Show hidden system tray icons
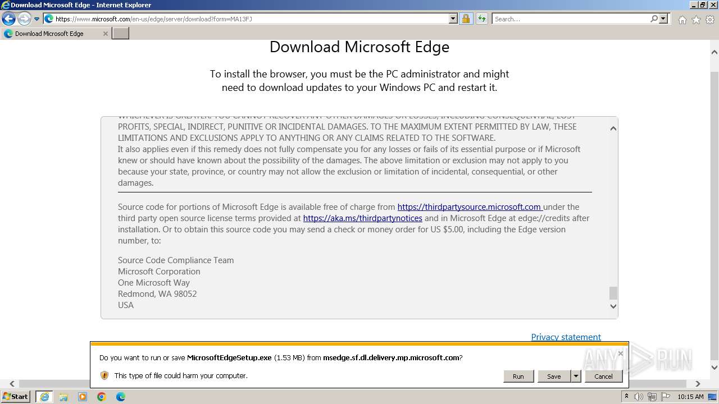This screenshot has height=404, width=719. [x=626, y=397]
